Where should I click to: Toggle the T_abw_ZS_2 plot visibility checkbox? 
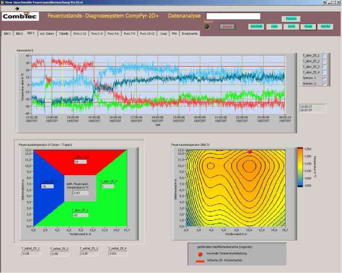click(324, 61)
